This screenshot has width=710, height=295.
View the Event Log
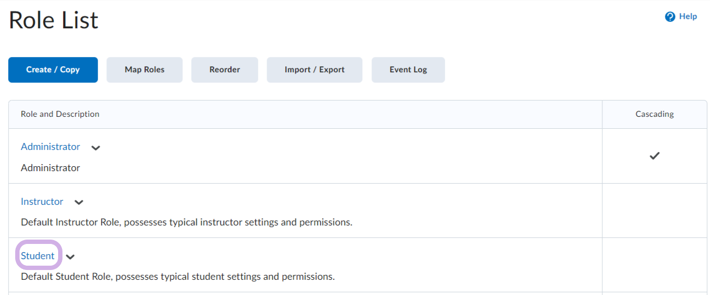pyautogui.click(x=408, y=70)
